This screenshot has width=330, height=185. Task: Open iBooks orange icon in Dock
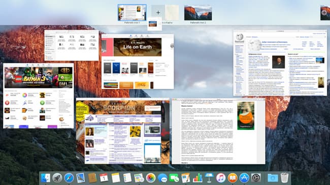tap(233, 178)
